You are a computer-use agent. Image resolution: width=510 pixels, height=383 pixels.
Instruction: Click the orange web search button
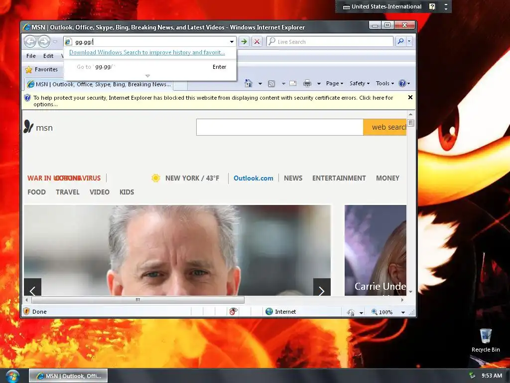[x=385, y=127]
